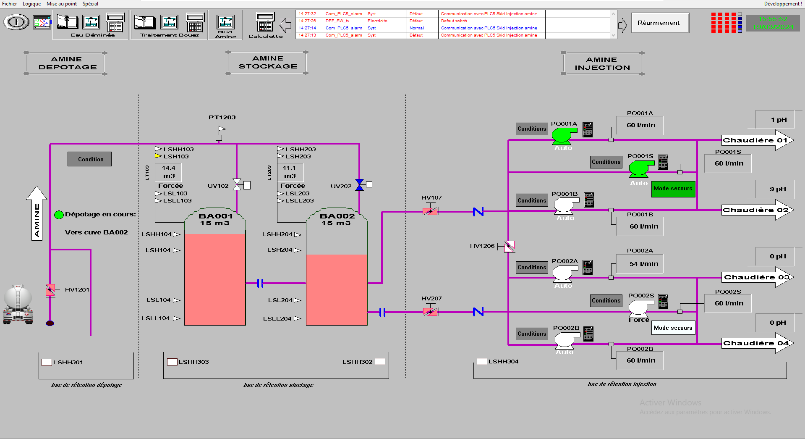Open the Fichier menu

pyautogui.click(x=9, y=4)
